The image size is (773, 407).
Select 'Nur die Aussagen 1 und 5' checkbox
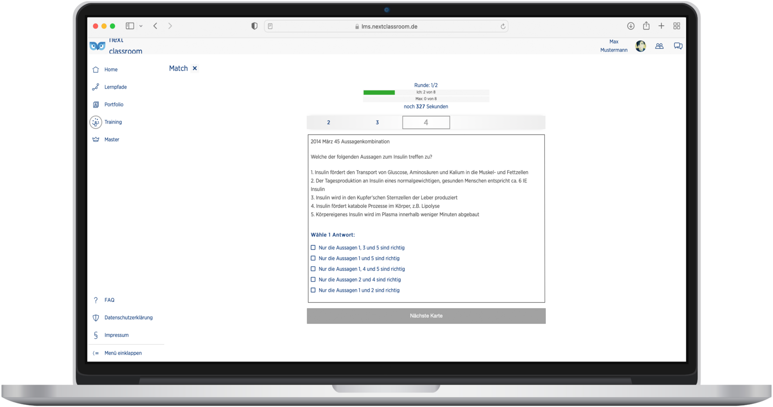313,258
